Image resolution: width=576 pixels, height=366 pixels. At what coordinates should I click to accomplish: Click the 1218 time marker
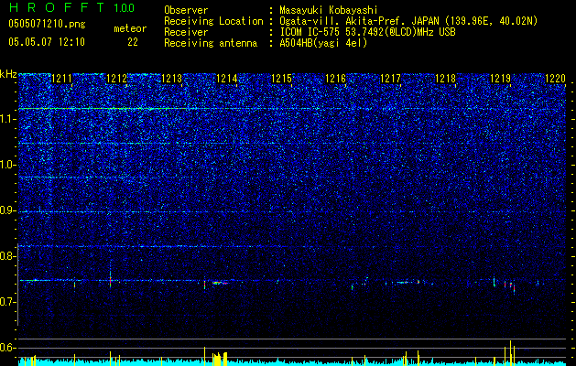445,79
